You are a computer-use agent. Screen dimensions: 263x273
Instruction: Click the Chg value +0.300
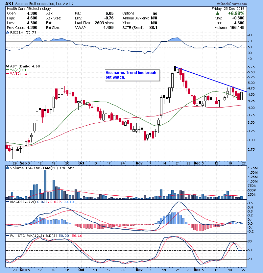pos(238,18)
